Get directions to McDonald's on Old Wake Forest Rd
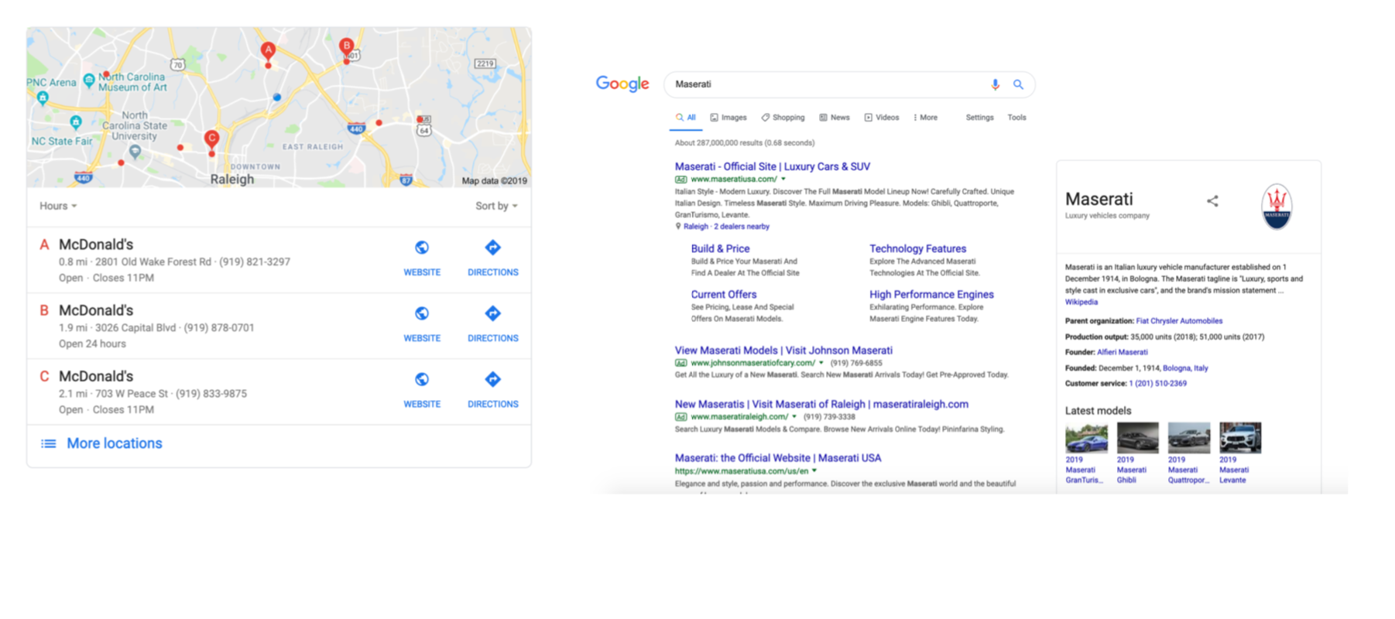1395x619 pixels. coord(493,258)
